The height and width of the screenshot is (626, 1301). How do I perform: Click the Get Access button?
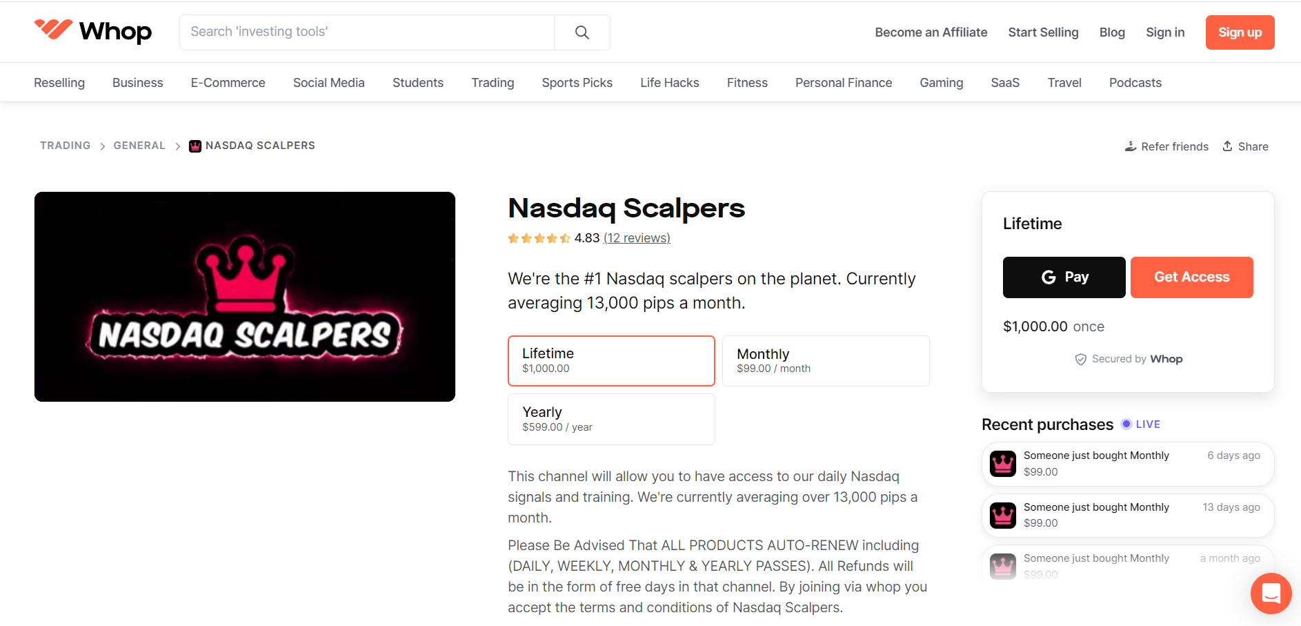pos(1191,277)
